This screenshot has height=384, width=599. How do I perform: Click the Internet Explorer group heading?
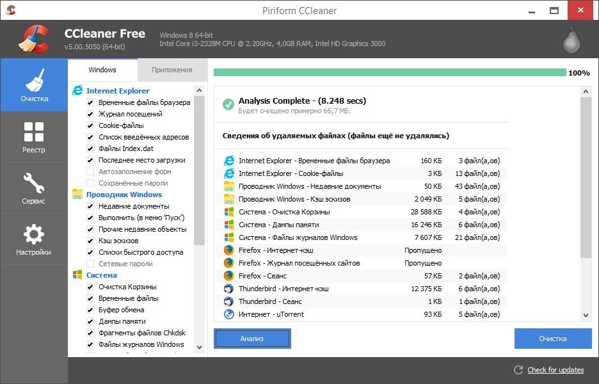click(x=118, y=91)
